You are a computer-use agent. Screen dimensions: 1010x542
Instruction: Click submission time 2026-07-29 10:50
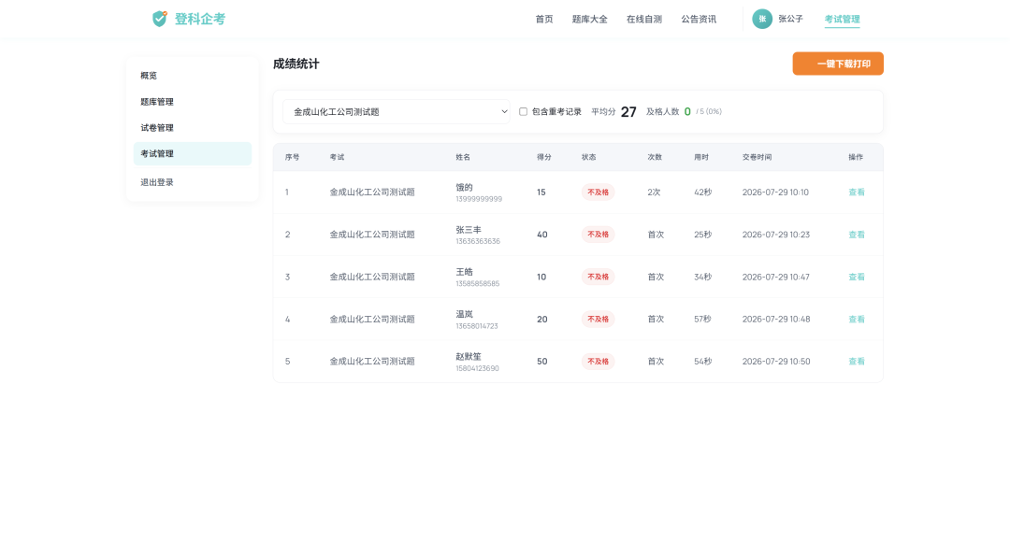776,361
